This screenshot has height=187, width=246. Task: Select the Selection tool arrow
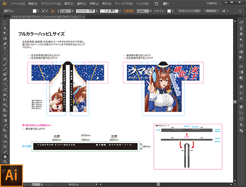click(5, 23)
